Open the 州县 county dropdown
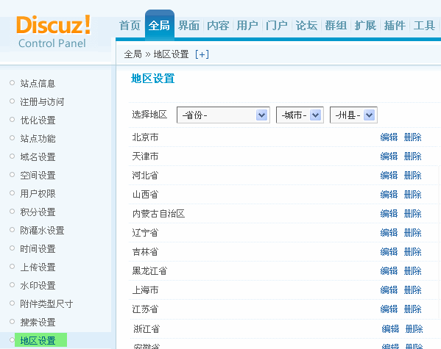The width and height of the screenshot is (441, 349). click(353, 115)
